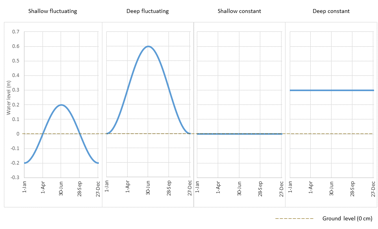Click 27-Dec label under Deep constant chart
The width and height of the screenshot is (378, 229).
pyautogui.click(x=373, y=188)
